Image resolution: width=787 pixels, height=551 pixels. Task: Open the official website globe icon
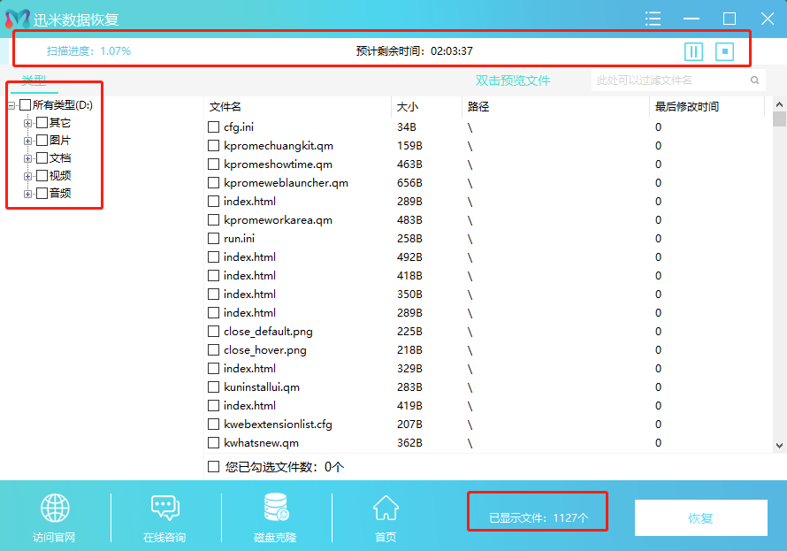(x=55, y=509)
